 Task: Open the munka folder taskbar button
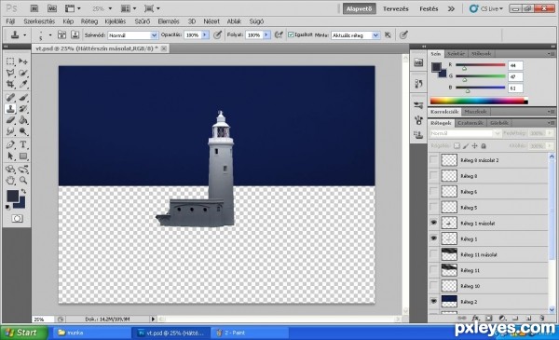[x=91, y=333]
